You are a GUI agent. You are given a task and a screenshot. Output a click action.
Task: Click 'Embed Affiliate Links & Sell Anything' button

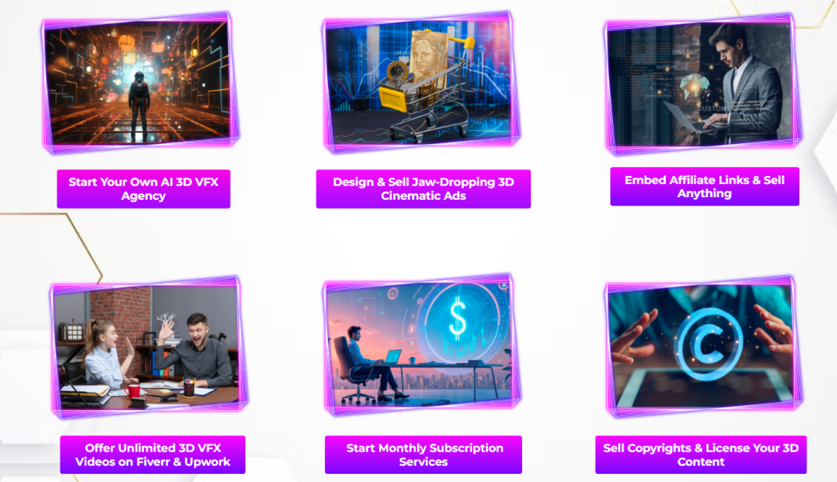point(704,187)
